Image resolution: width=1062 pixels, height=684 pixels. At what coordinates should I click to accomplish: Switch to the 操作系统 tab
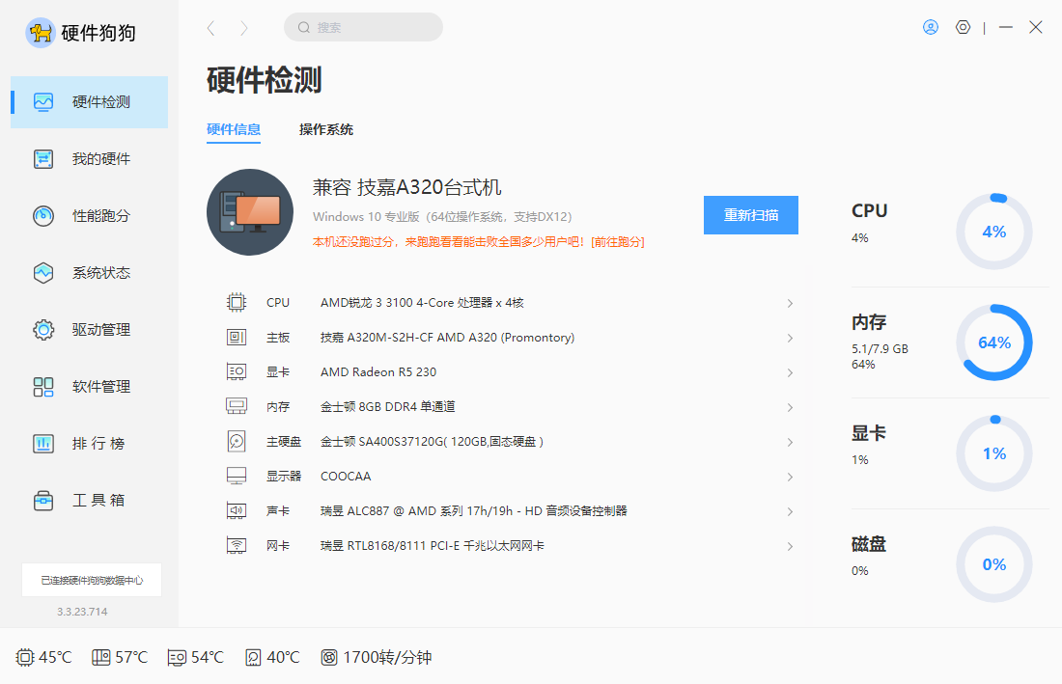(x=326, y=128)
